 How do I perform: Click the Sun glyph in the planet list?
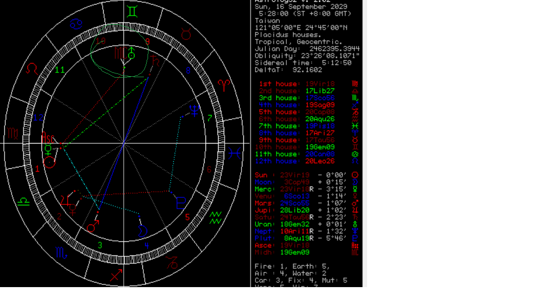pyautogui.click(x=355, y=175)
